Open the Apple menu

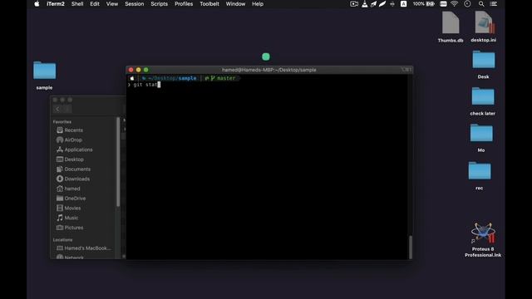(x=37, y=4)
